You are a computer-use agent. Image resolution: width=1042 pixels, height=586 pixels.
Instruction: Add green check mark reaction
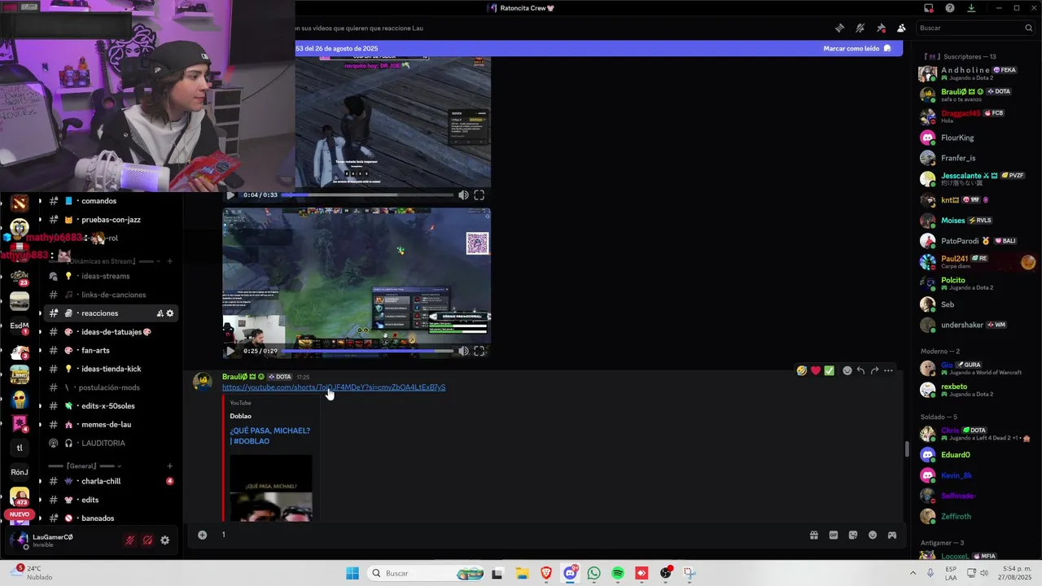pyautogui.click(x=829, y=370)
